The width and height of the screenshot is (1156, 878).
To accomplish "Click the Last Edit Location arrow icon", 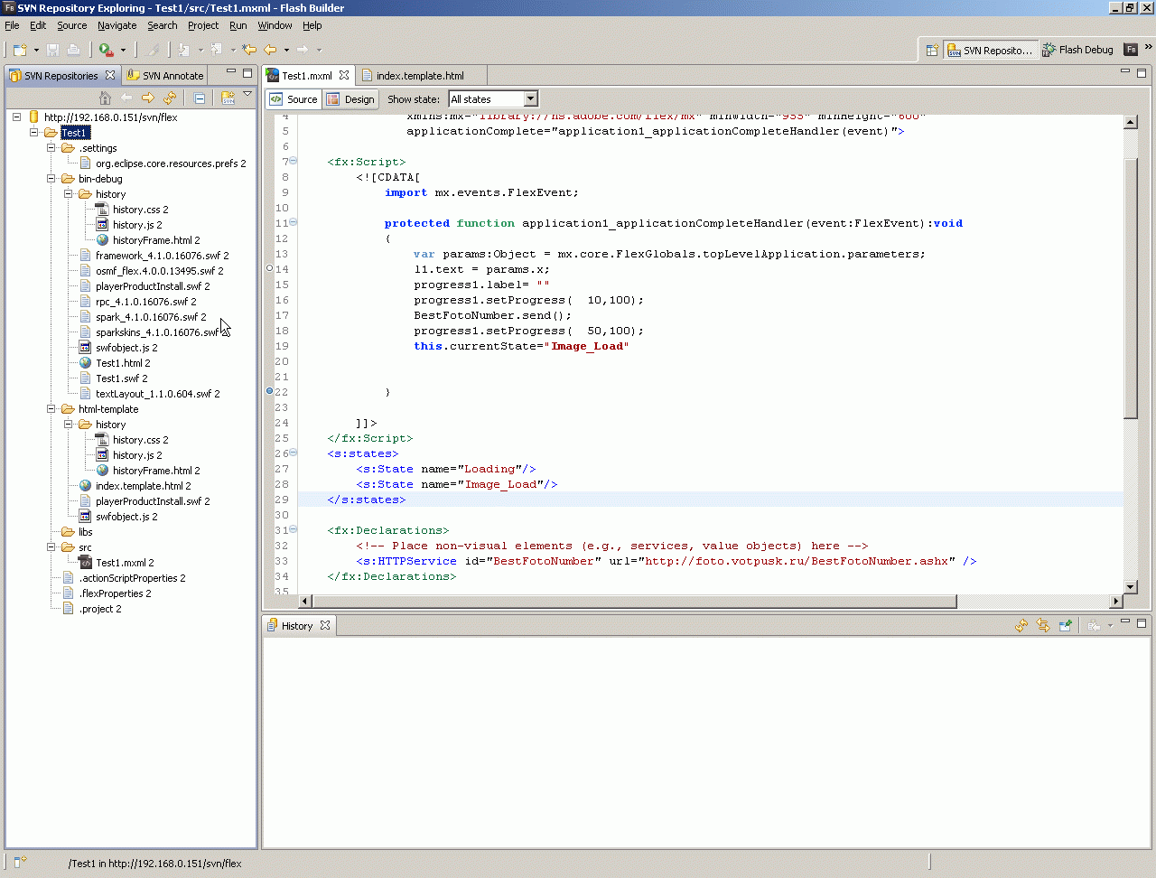I will (249, 50).
